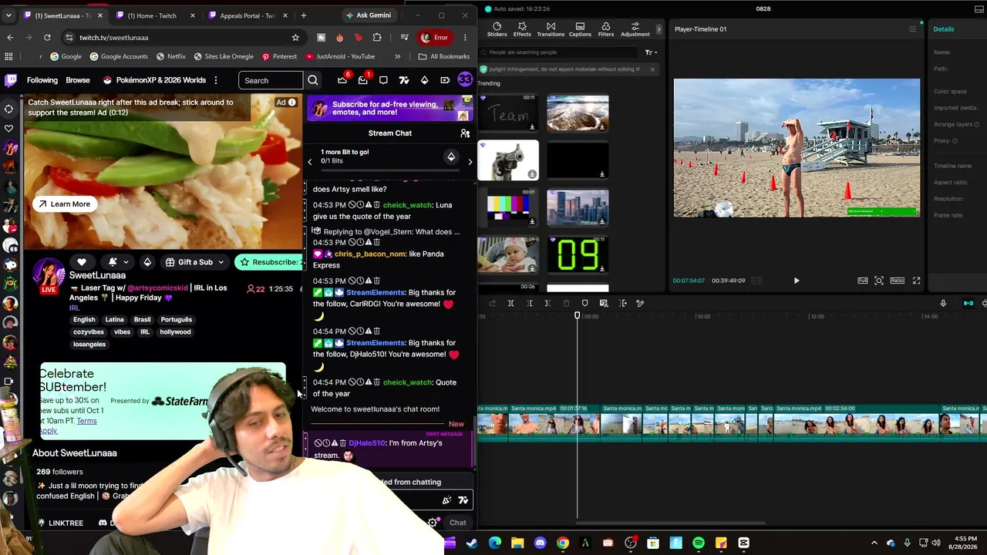
Task: Open the Stickers panel in the video editor
Action: tap(497, 29)
